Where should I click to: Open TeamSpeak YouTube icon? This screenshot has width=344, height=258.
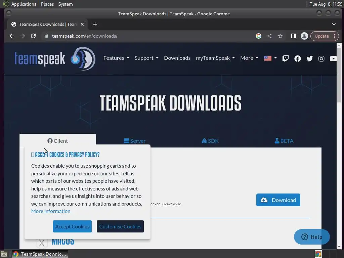[333, 58]
